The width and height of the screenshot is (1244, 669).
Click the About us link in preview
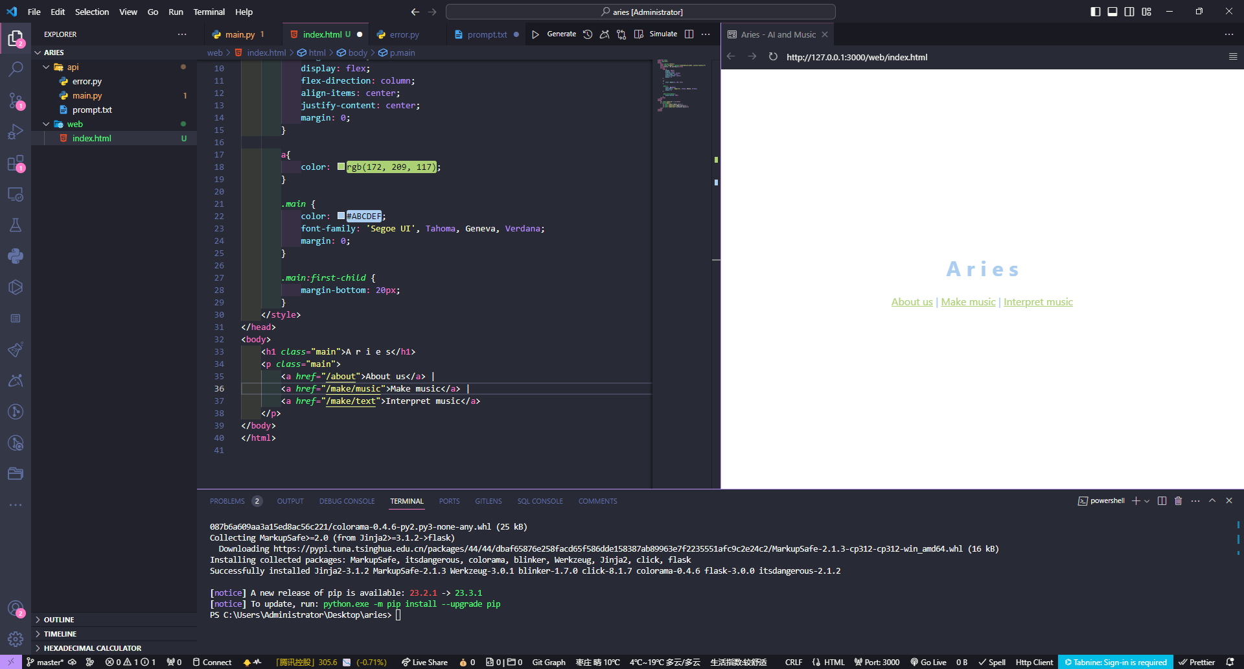tap(912, 302)
